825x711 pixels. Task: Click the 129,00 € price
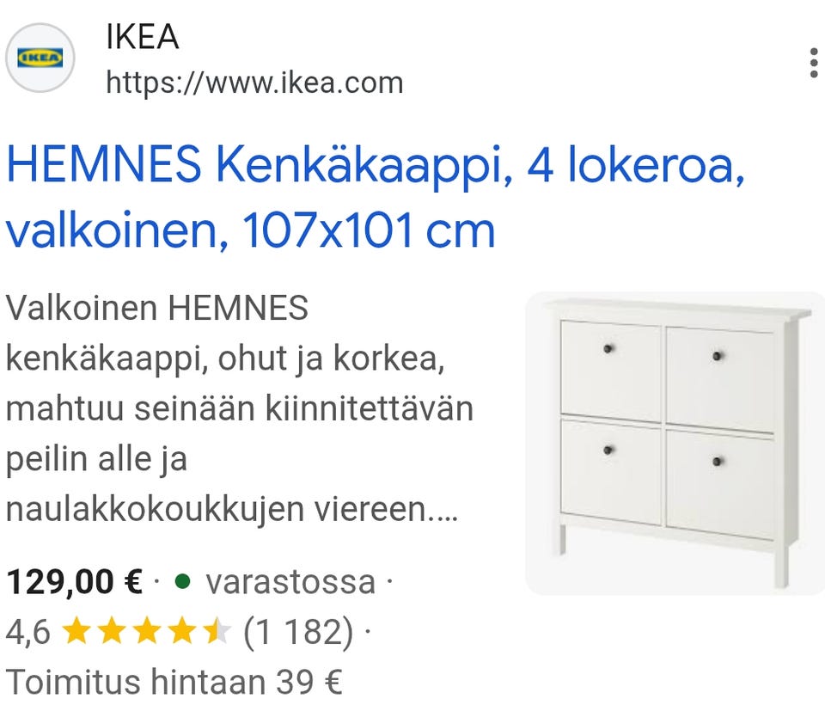[x=74, y=582]
